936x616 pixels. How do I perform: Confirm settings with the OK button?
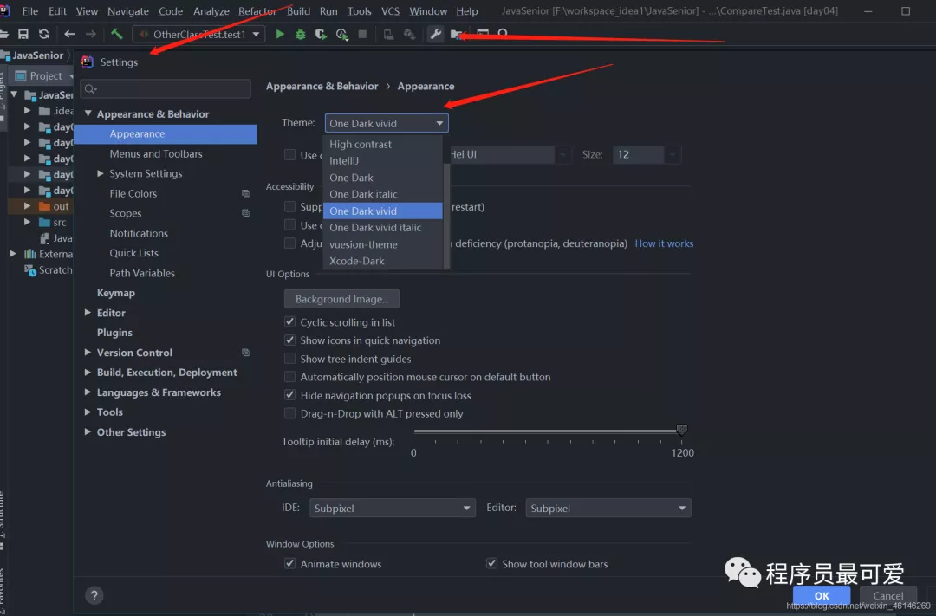(x=822, y=595)
